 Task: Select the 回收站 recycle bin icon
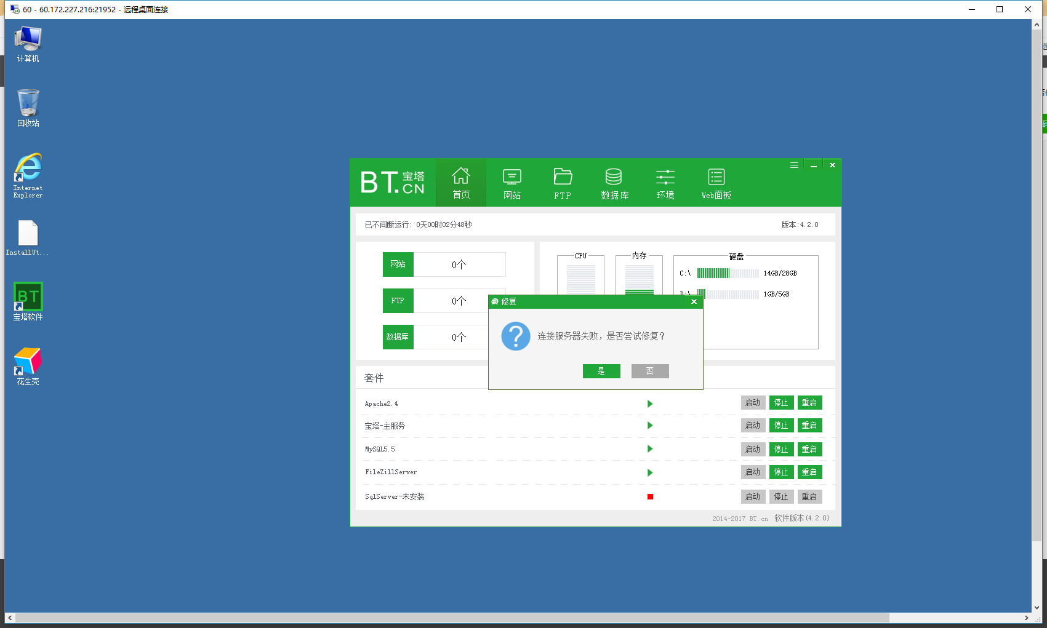[28, 108]
